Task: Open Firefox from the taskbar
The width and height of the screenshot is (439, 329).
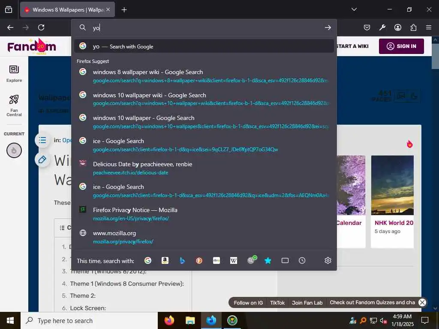Action: tap(169, 320)
